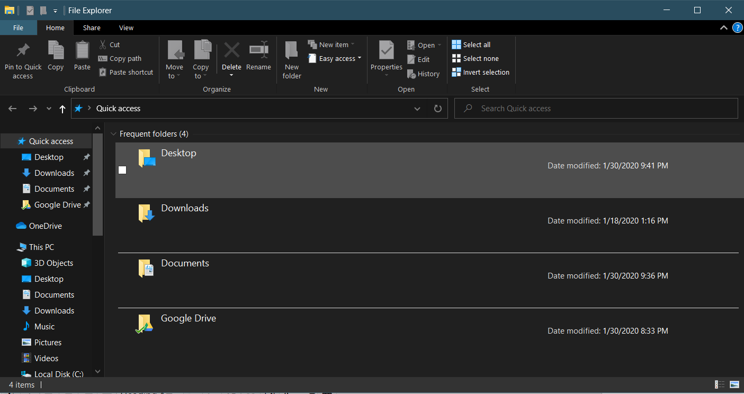Click the address bar Quick access path
The image size is (744, 394).
pos(118,109)
